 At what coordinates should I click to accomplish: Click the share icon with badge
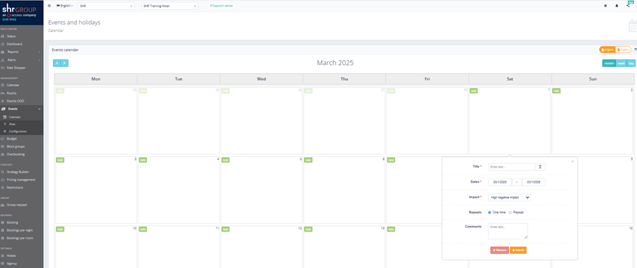coord(628,6)
